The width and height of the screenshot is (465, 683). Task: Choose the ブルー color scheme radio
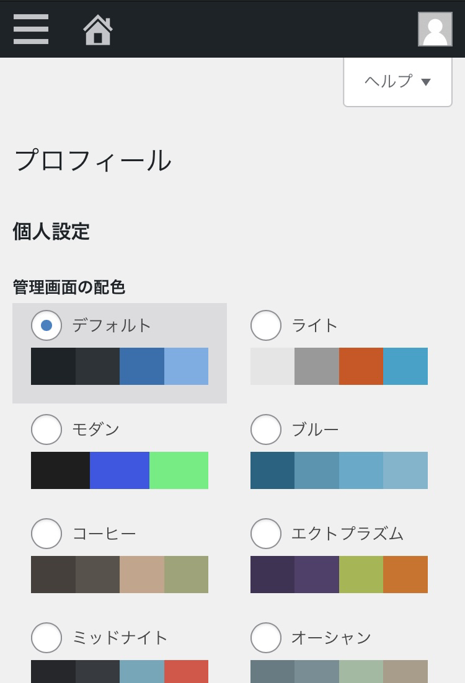266,430
